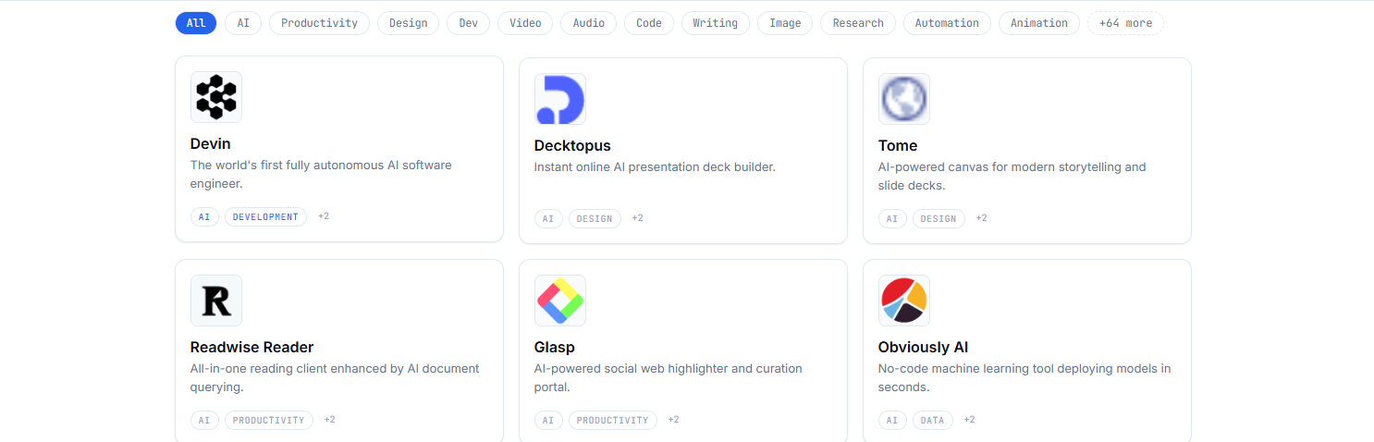This screenshot has height=442, width=1374.
Task: Open the Obviously AI title link
Action: (x=924, y=347)
